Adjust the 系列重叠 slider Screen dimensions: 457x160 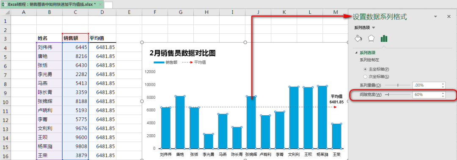pos(397,85)
